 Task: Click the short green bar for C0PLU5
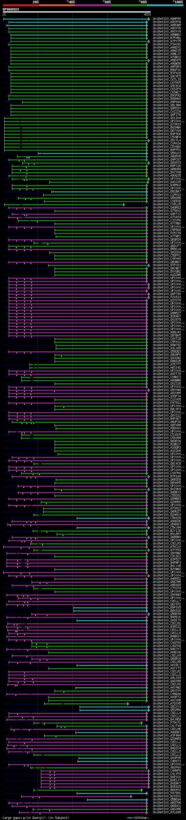[65, 204]
